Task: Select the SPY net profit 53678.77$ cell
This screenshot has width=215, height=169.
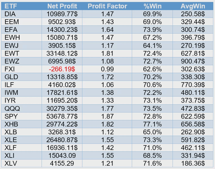Action: (x=62, y=116)
